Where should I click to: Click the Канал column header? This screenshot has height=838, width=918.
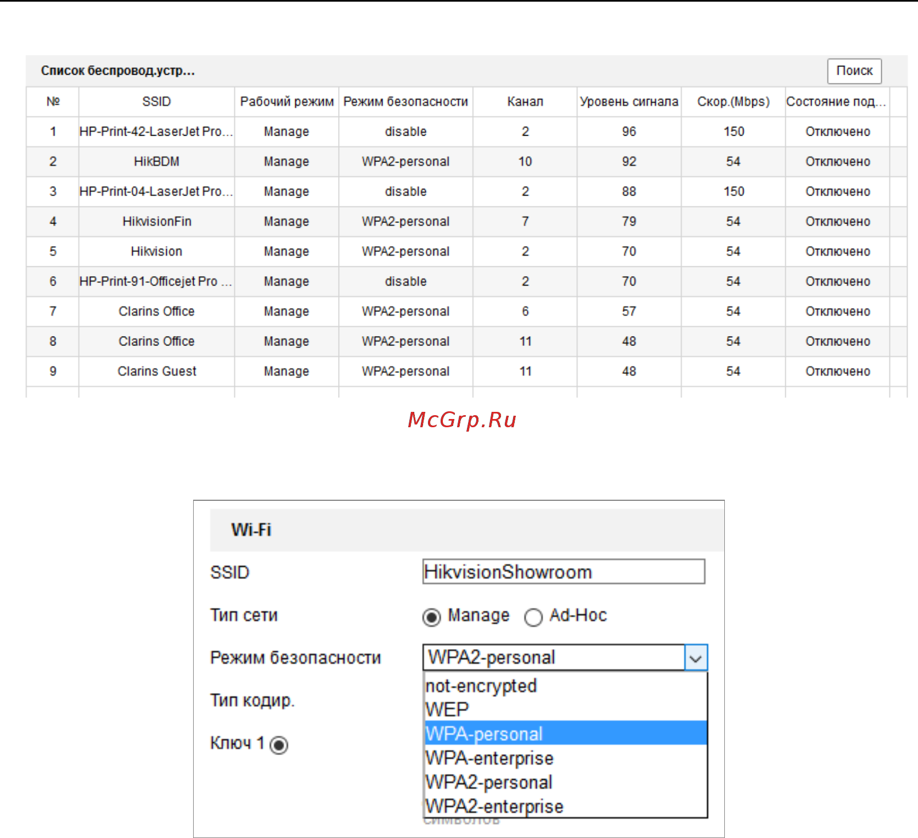(525, 102)
